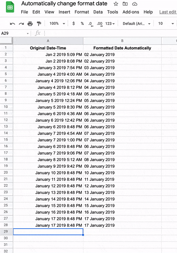Screen dimensions: 177x253
Task: Undo the last action
Action: pyautogui.click(x=12, y=23)
